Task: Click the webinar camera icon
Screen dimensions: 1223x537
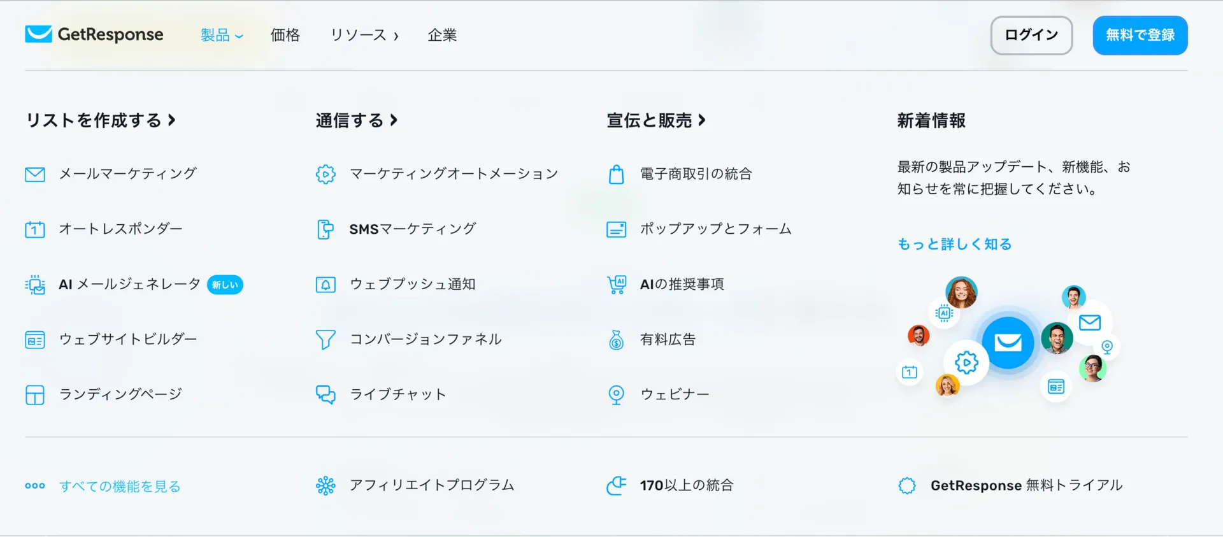Action: 616,395
